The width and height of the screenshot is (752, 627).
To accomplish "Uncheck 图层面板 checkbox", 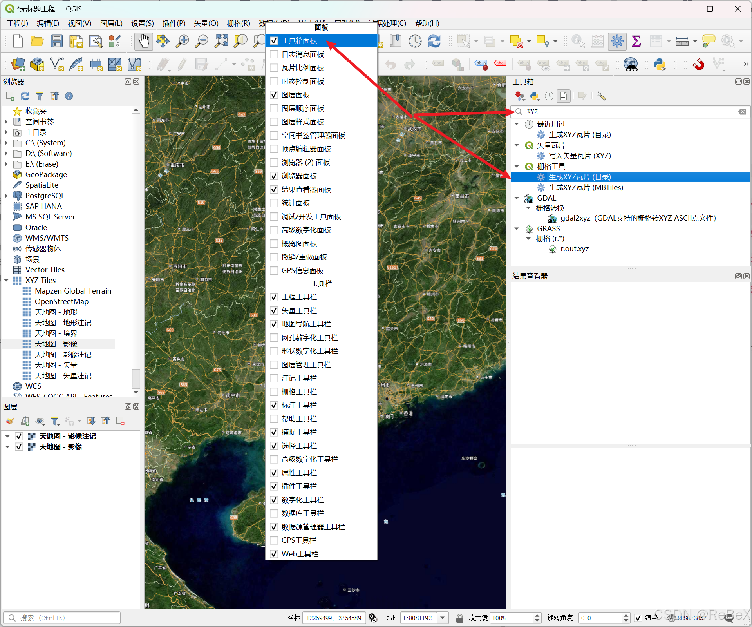I will (274, 95).
